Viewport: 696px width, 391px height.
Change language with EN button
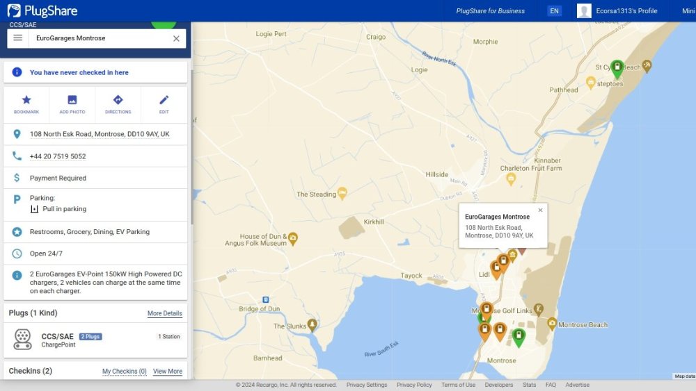(x=555, y=11)
